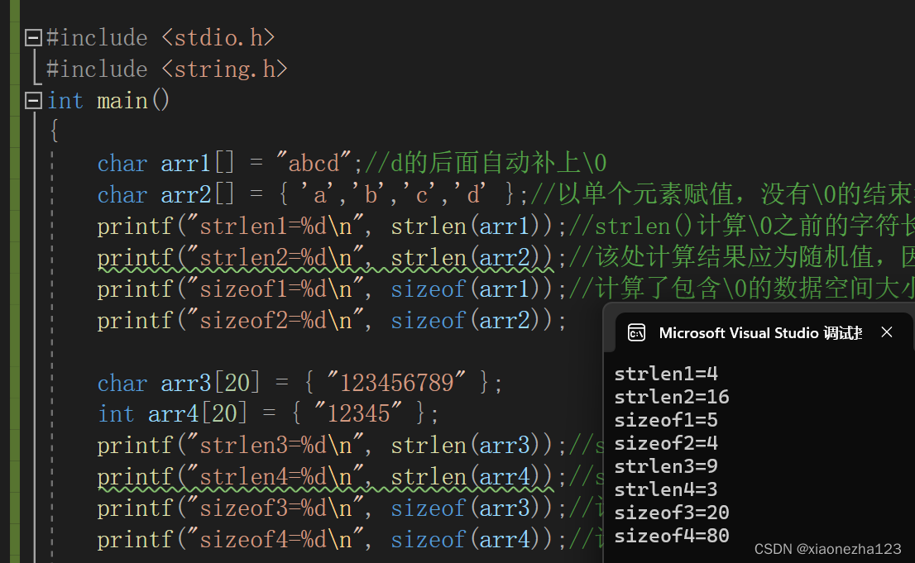Click the #include <string.h> directive
The height and width of the screenshot is (563, 915).
[x=165, y=69]
